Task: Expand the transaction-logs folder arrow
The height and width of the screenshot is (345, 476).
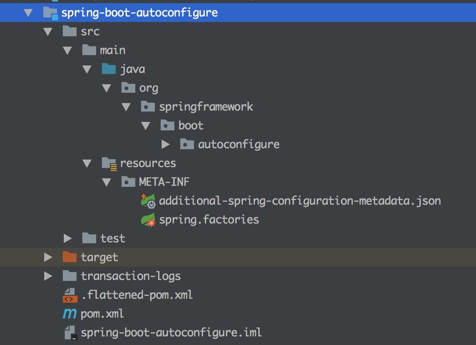Action: [x=48, y=276]
